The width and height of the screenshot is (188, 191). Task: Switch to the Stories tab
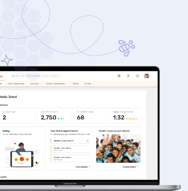pyautogui.click(x=88, y=84)
